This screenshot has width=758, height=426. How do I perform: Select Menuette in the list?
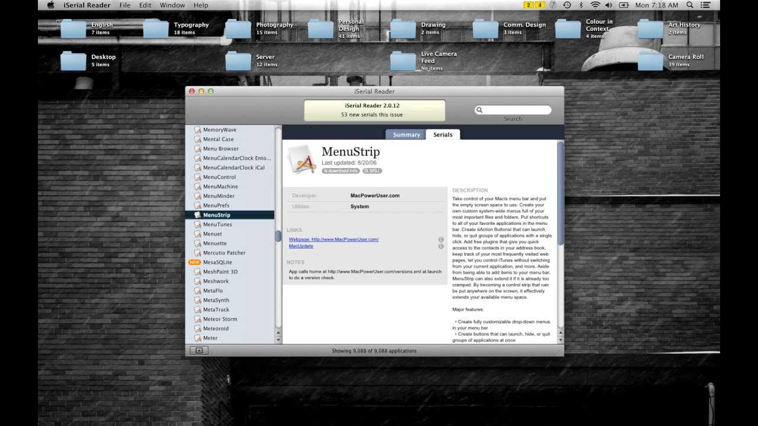click(230, 243)
